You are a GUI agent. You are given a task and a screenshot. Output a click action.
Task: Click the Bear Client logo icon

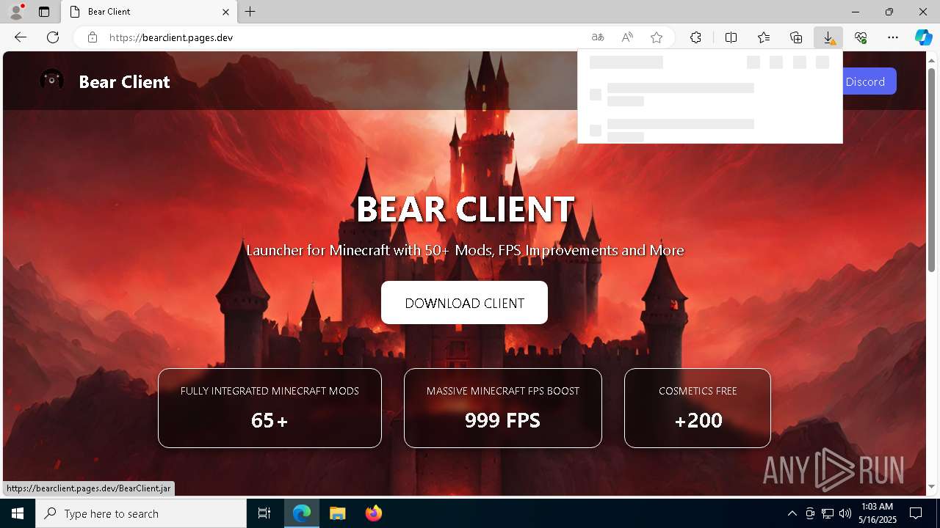tap(51, 81)
